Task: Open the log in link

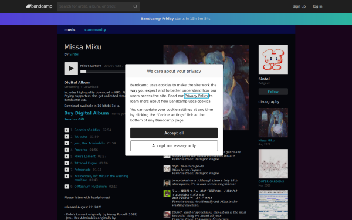Action: pyautogui.click(x=317, y=6)
